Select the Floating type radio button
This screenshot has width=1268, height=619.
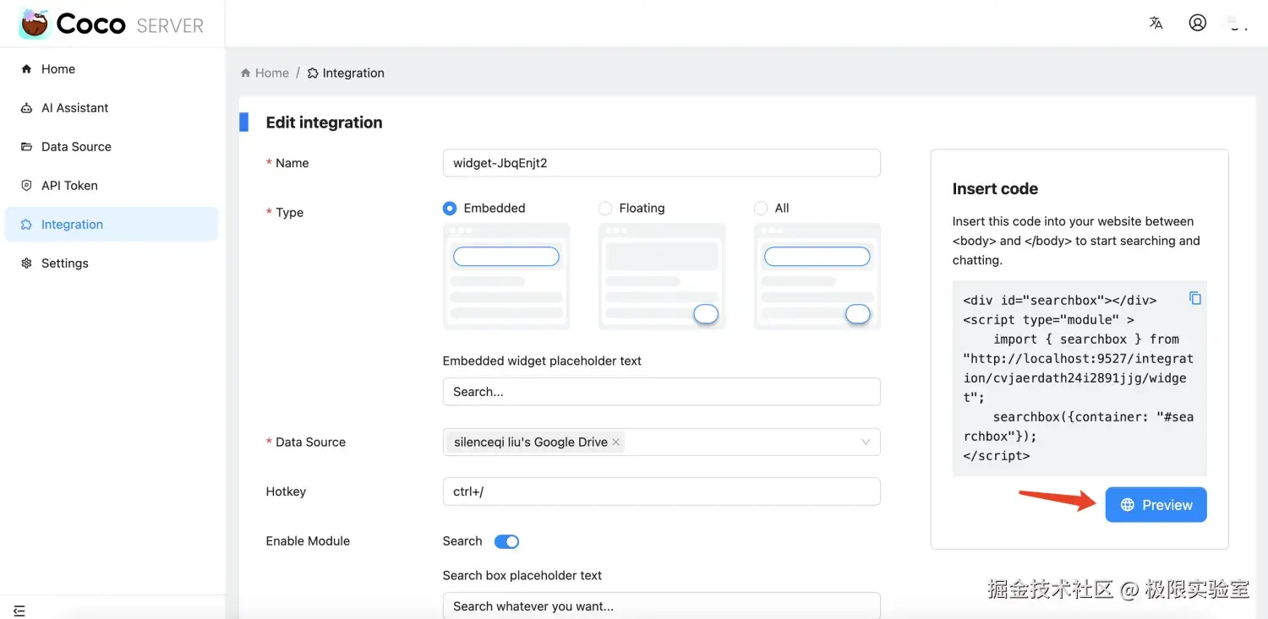(x=605, y=209)
